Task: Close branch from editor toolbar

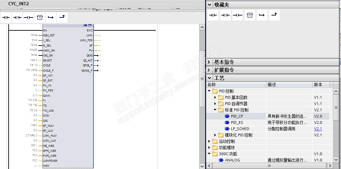Action: (62, 17)
